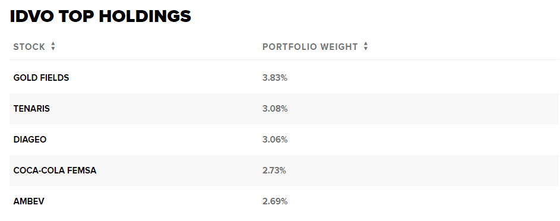Select the AMBEV table row
This screenshot has width=560, height=221.
pos(284,201)
